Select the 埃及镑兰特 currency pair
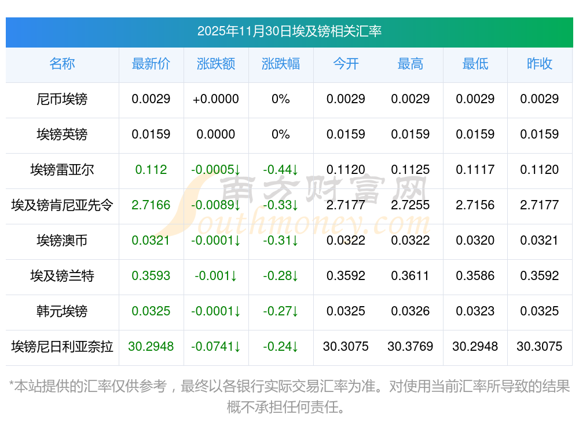Image resolution: width=579 pixels, height=425 pixels. 62,276
